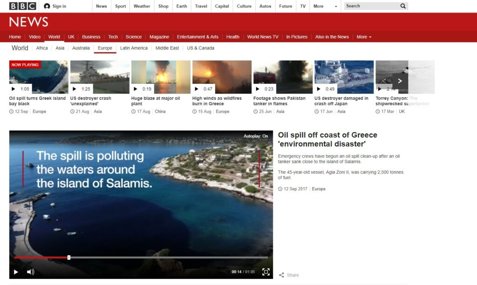The image size is (477, 285).
Task: Open Entertainment & Arts section
Action: click(x=198, y=37)
